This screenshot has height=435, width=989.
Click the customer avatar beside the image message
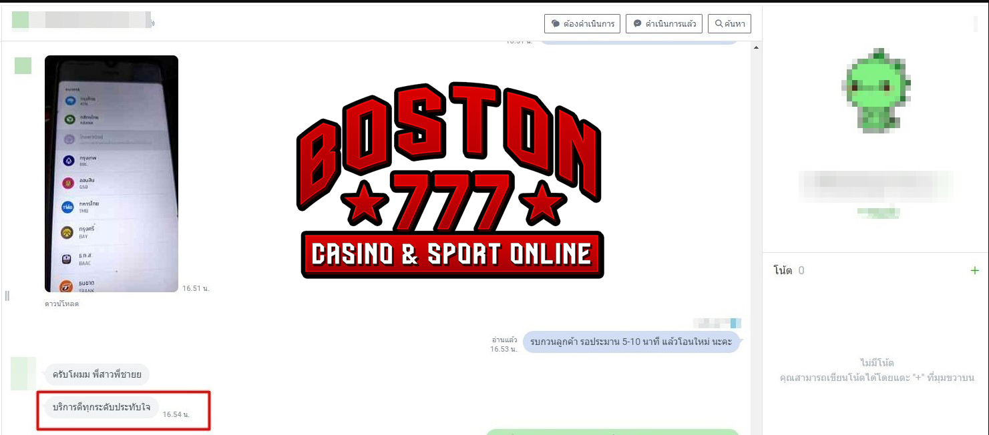point(23,65)
